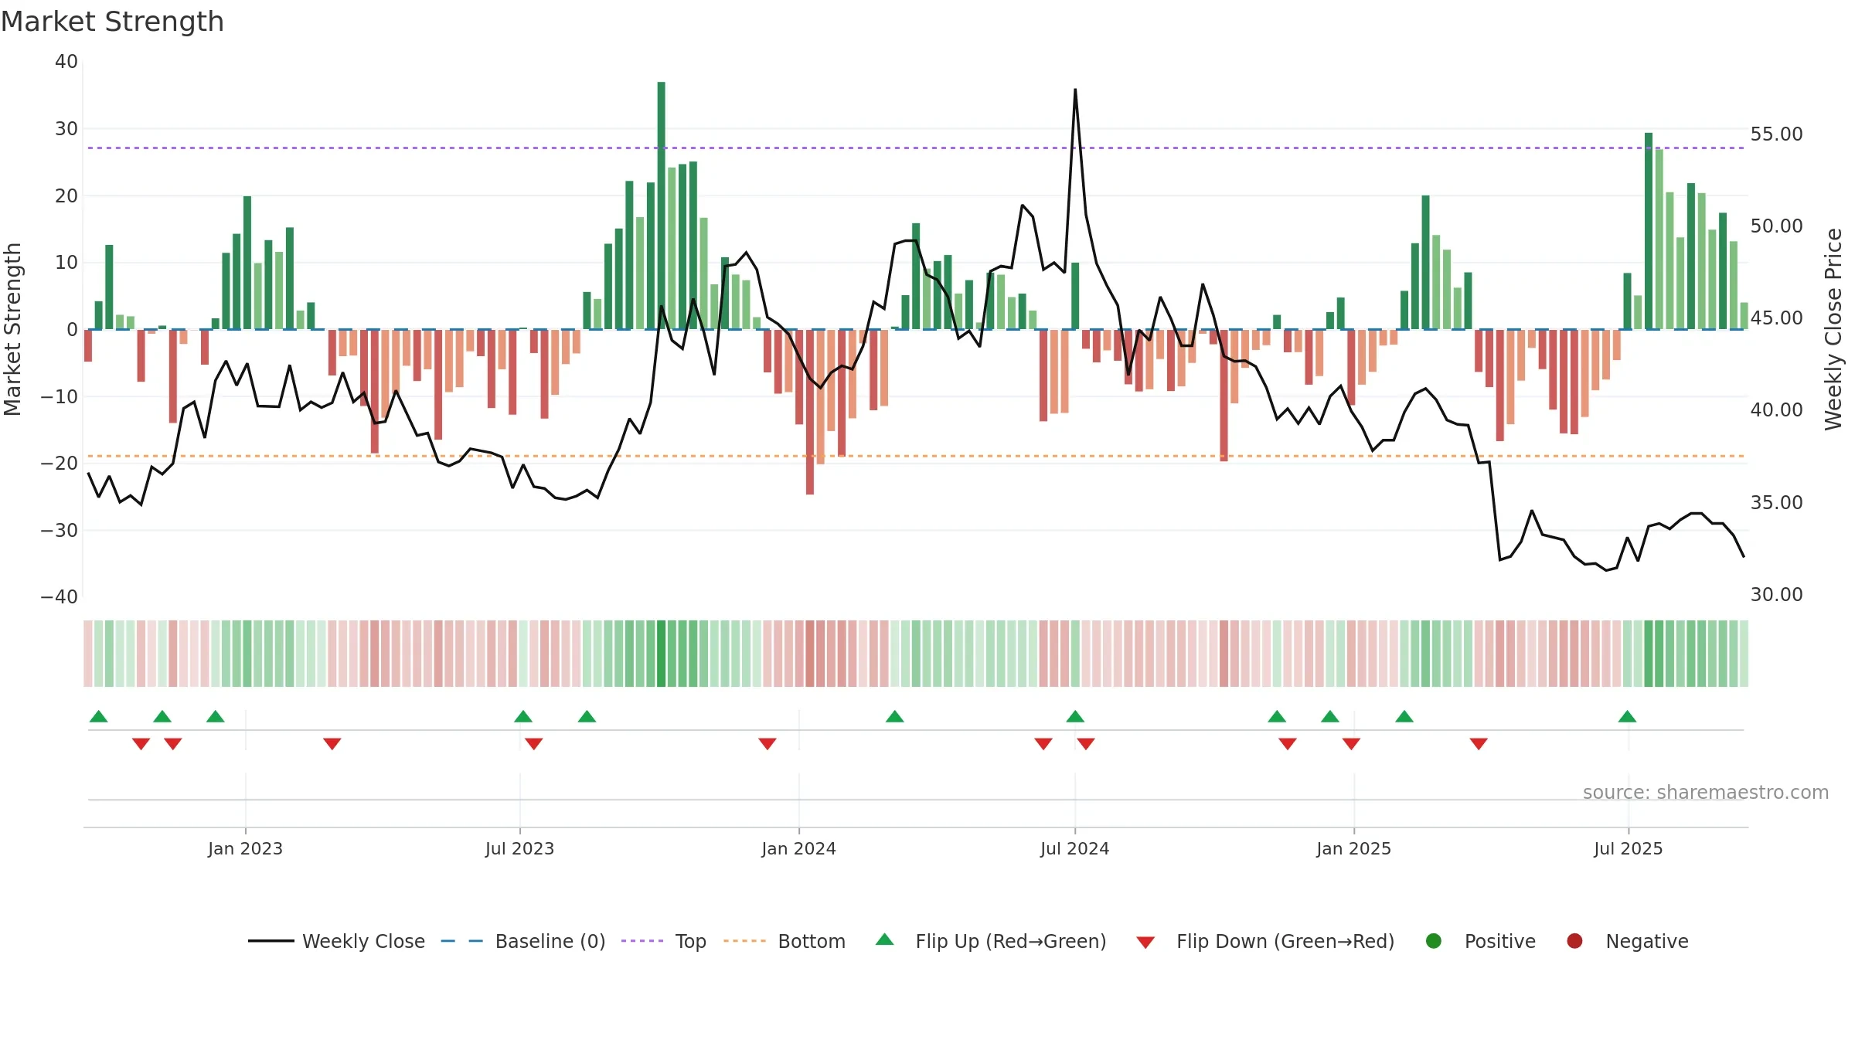Click the red Flip Down legend triangle
Screen dimensions: 1855x1043
coord(1145,943)
